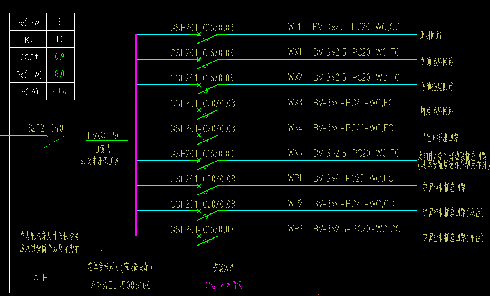The width and height of the screenshot is (490, 296).
Task: Select the 40.4 current value
Action: [x=60, y=91]
